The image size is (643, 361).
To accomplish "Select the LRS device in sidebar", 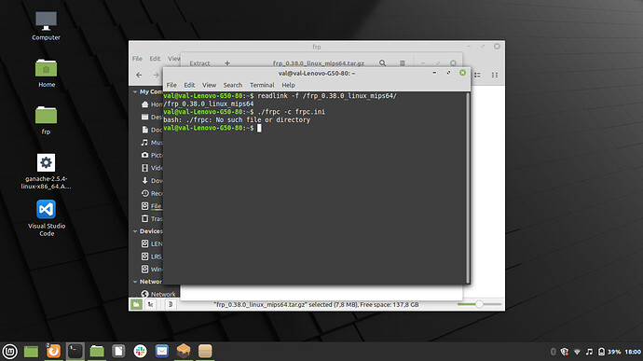I will click(152, 257).
